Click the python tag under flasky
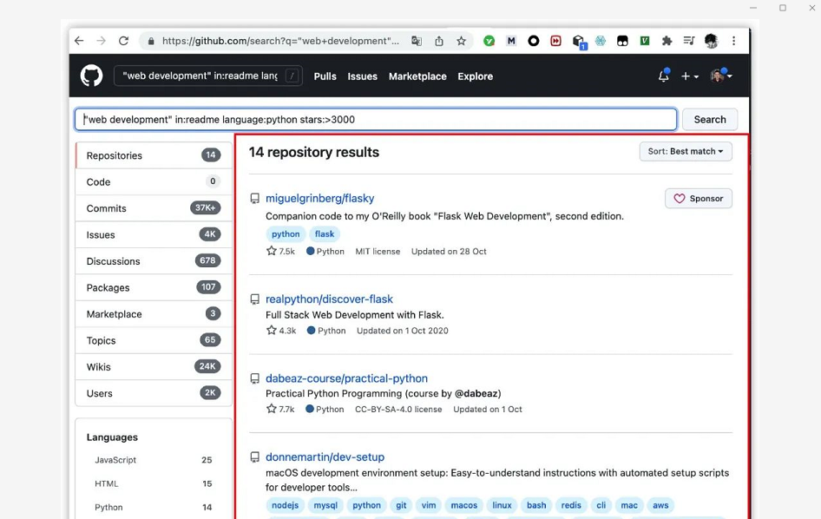 [x=286, y=234]
